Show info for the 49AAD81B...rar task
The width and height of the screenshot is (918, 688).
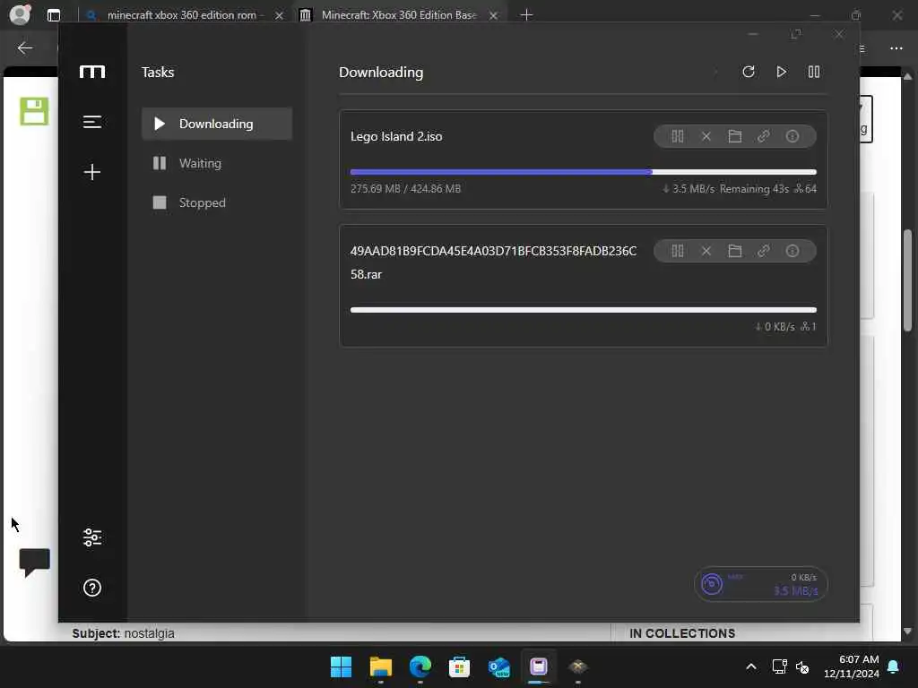click(x=792, y=251)
